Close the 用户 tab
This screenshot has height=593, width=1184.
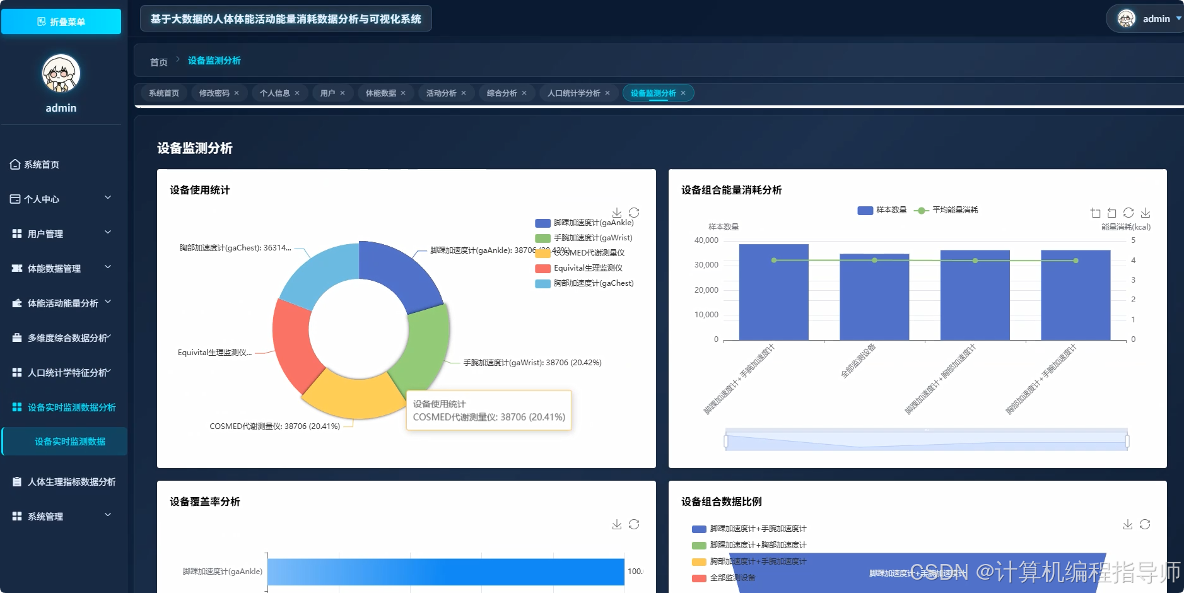coord(343,93)
